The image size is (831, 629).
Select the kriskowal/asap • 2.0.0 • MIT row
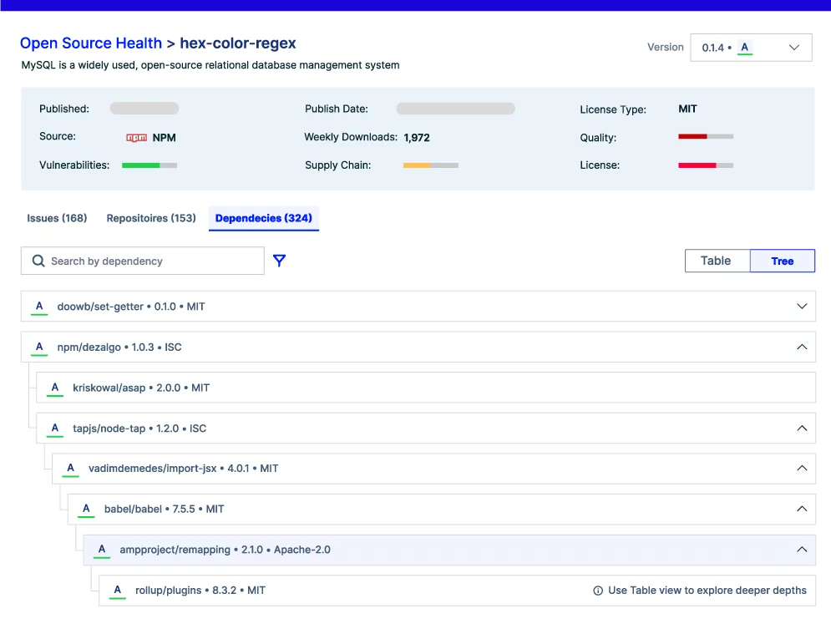pyautogui.click(x=426, y=388)
